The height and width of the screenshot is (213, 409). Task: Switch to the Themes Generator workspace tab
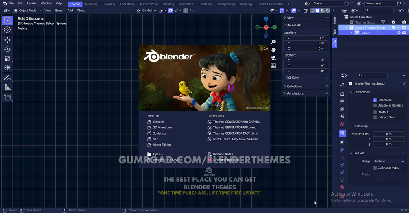[x=270, y=4]
